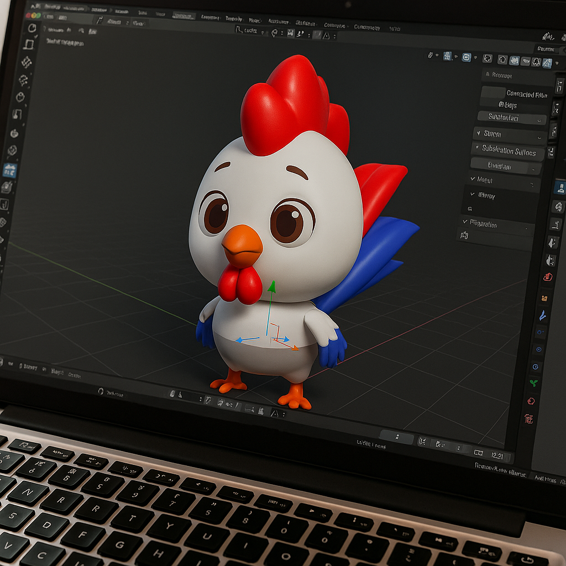Open the Enoistam dropdown
This screenshot has width=566, height=566.
[506, 166]
